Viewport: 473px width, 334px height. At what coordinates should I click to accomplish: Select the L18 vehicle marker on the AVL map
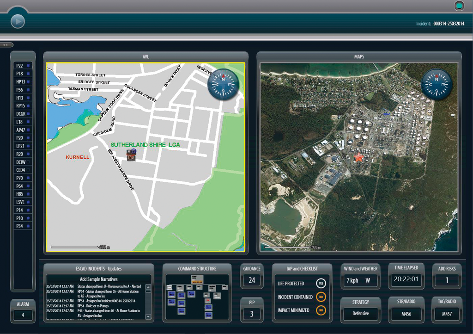[130, 158]
